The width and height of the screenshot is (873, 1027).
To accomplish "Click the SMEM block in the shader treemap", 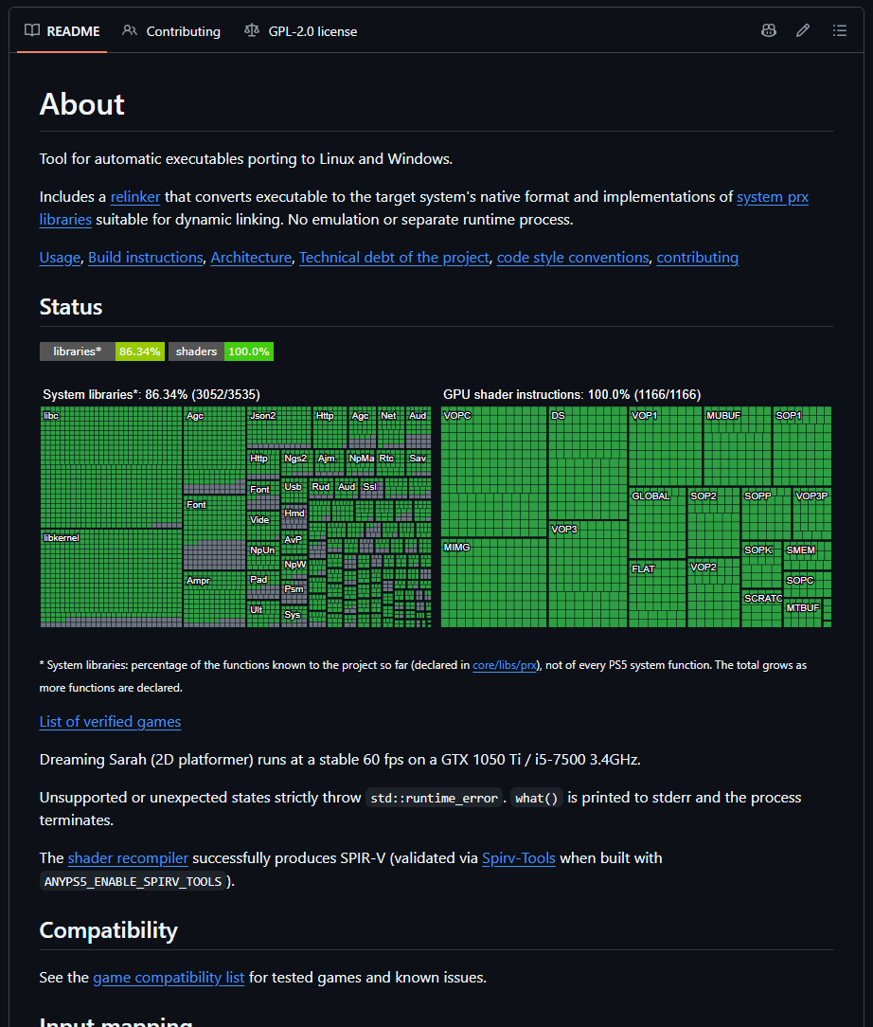I will pyautogui.click(x=808, y=556).
